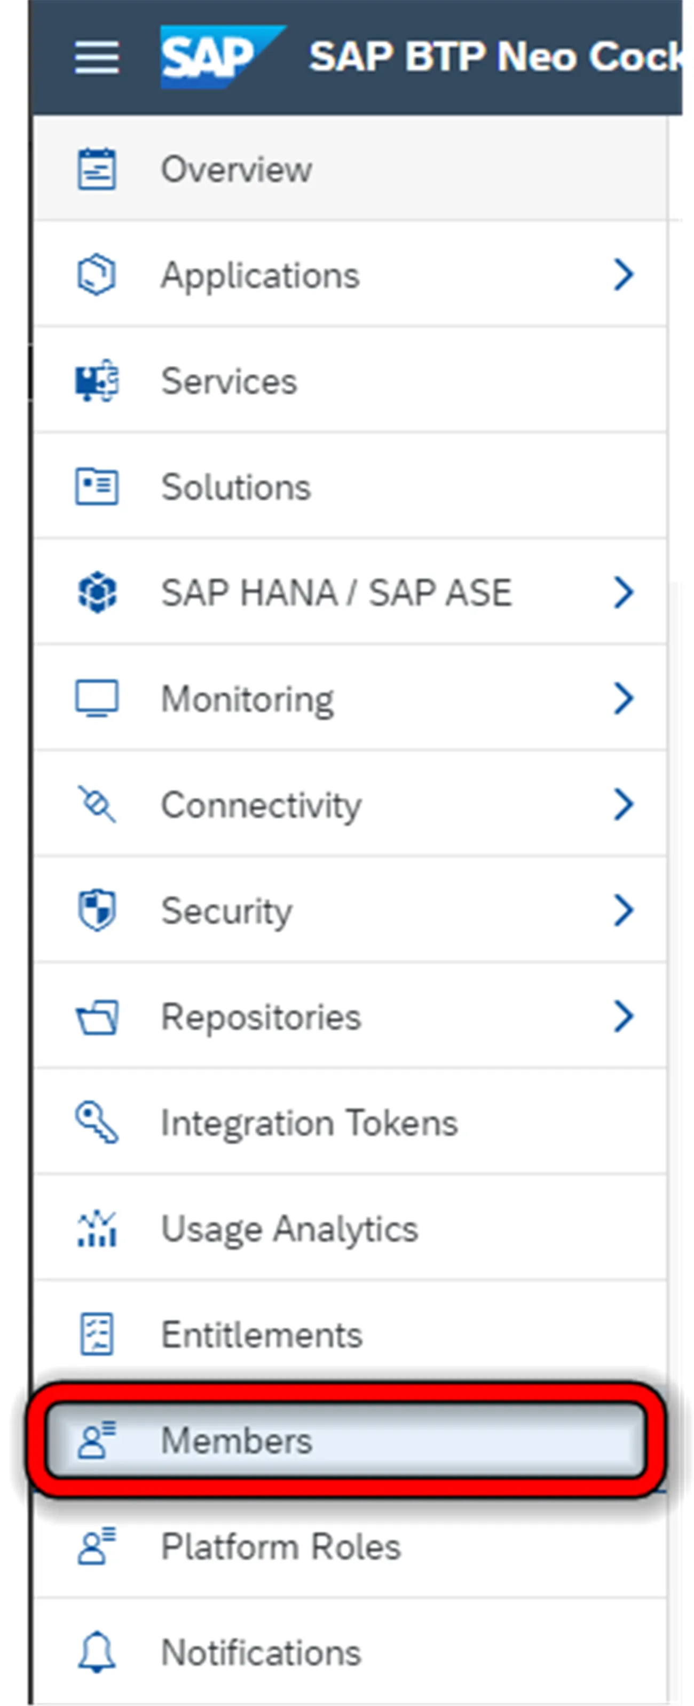Click the Usage Analytics chart icon
This screenshot has height=1706, width=694.
[97, 1229]
